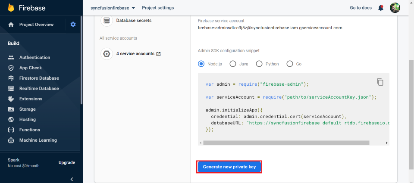
Task: Click the "All service accounts" label
Action: tap(118, 38)
